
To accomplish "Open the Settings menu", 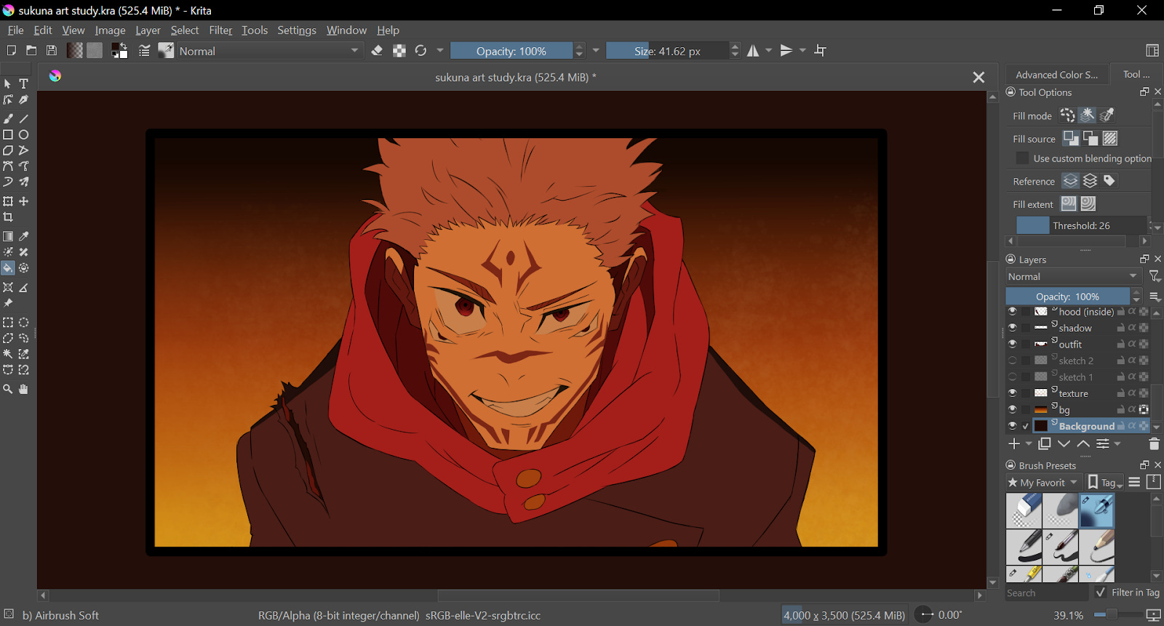I will pos(297,30).
